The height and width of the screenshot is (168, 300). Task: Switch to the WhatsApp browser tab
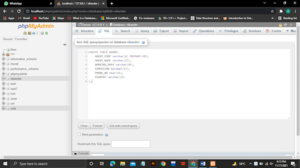pyautogui.click(x=27, y=4)
